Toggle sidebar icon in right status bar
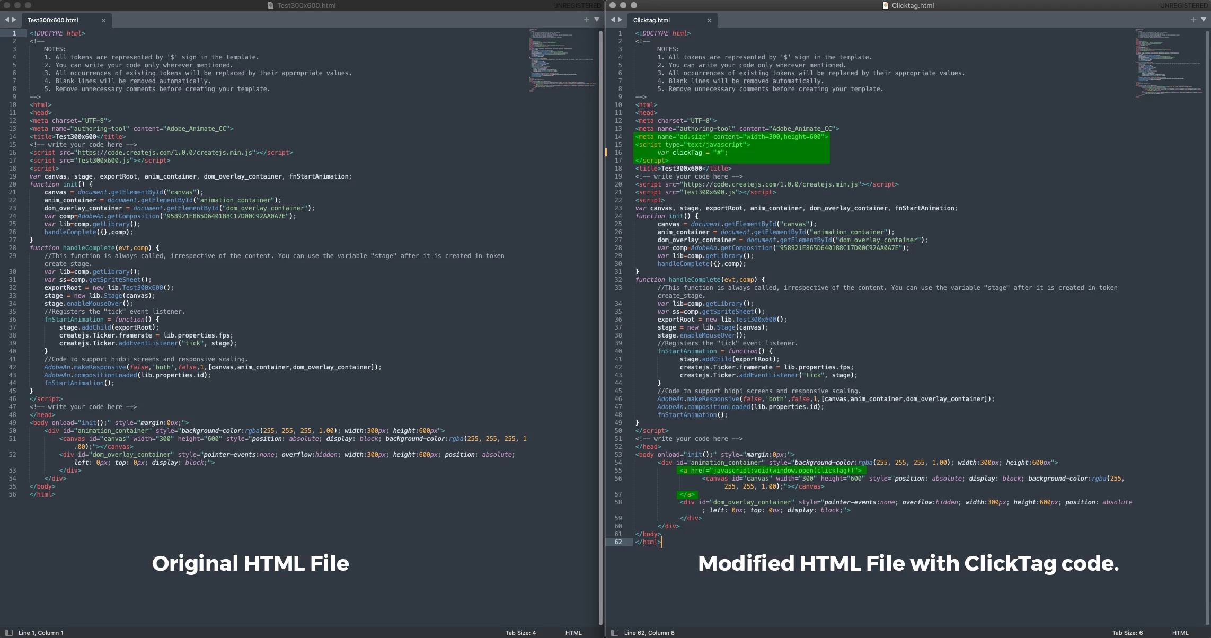1211x638 pixels. (x=615, y=632)
